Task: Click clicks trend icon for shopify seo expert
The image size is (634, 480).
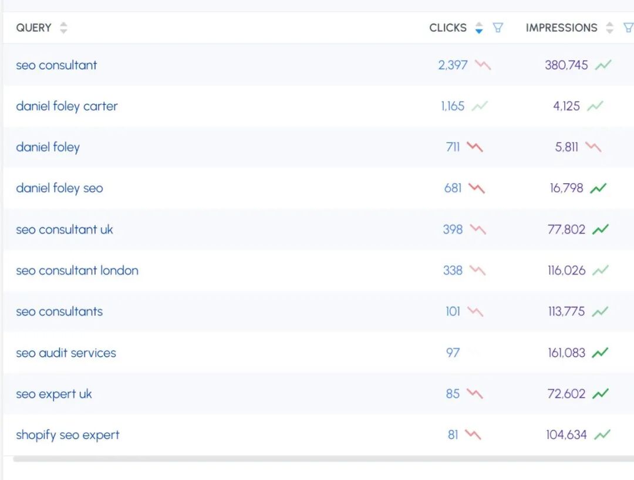Action: (x=473, y=435)
